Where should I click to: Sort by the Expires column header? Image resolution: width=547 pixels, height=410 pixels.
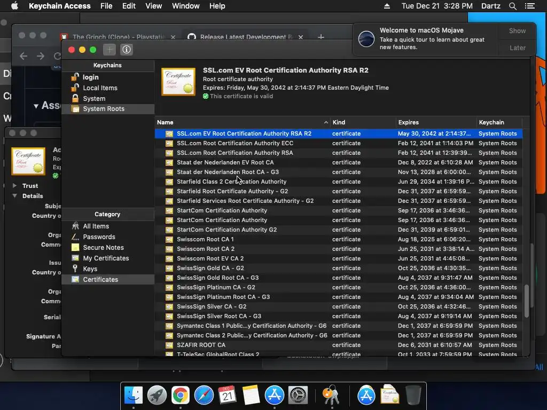[x=436, y=122]
